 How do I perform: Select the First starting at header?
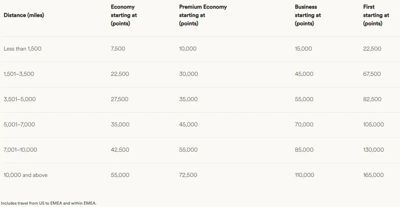376,15
